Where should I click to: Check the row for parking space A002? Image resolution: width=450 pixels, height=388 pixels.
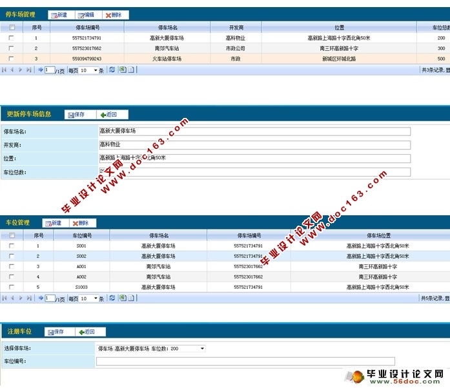(12, 276)
